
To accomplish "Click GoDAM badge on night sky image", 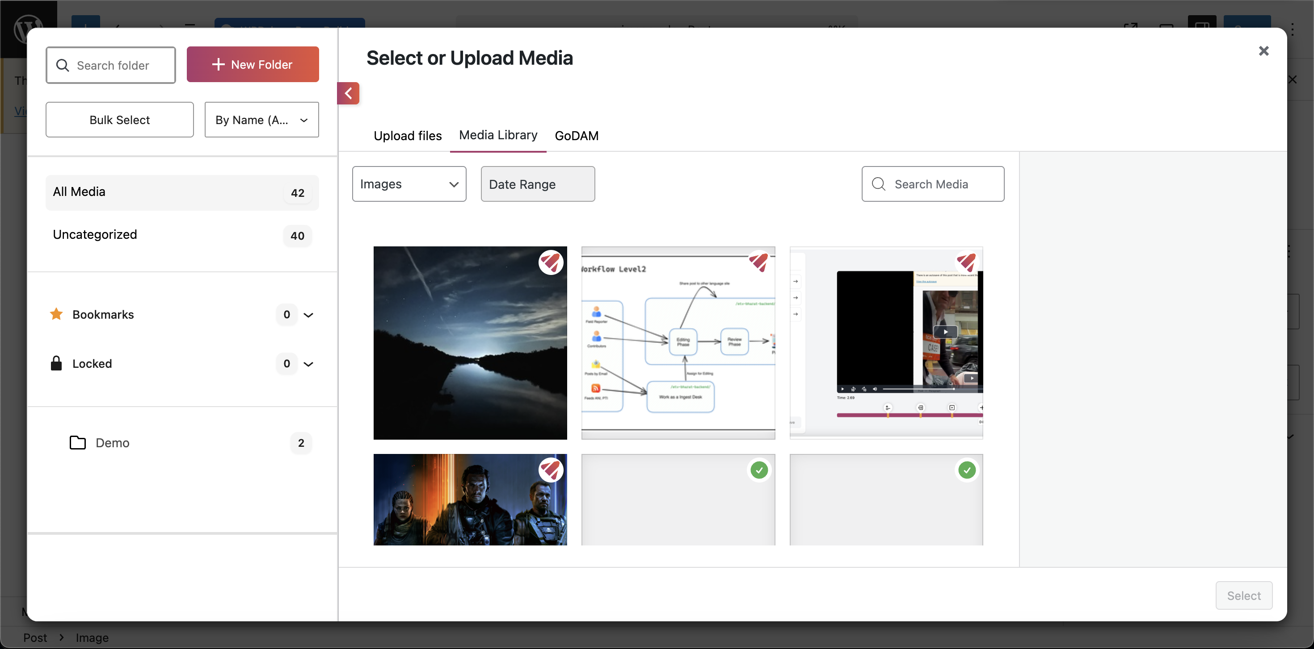I will pyautogui.click(x=550, y=263).
